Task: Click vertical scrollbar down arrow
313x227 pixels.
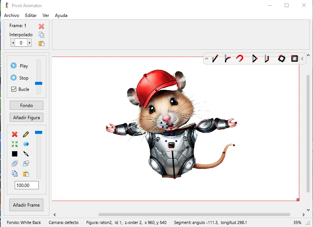Action: click(308, 210)
